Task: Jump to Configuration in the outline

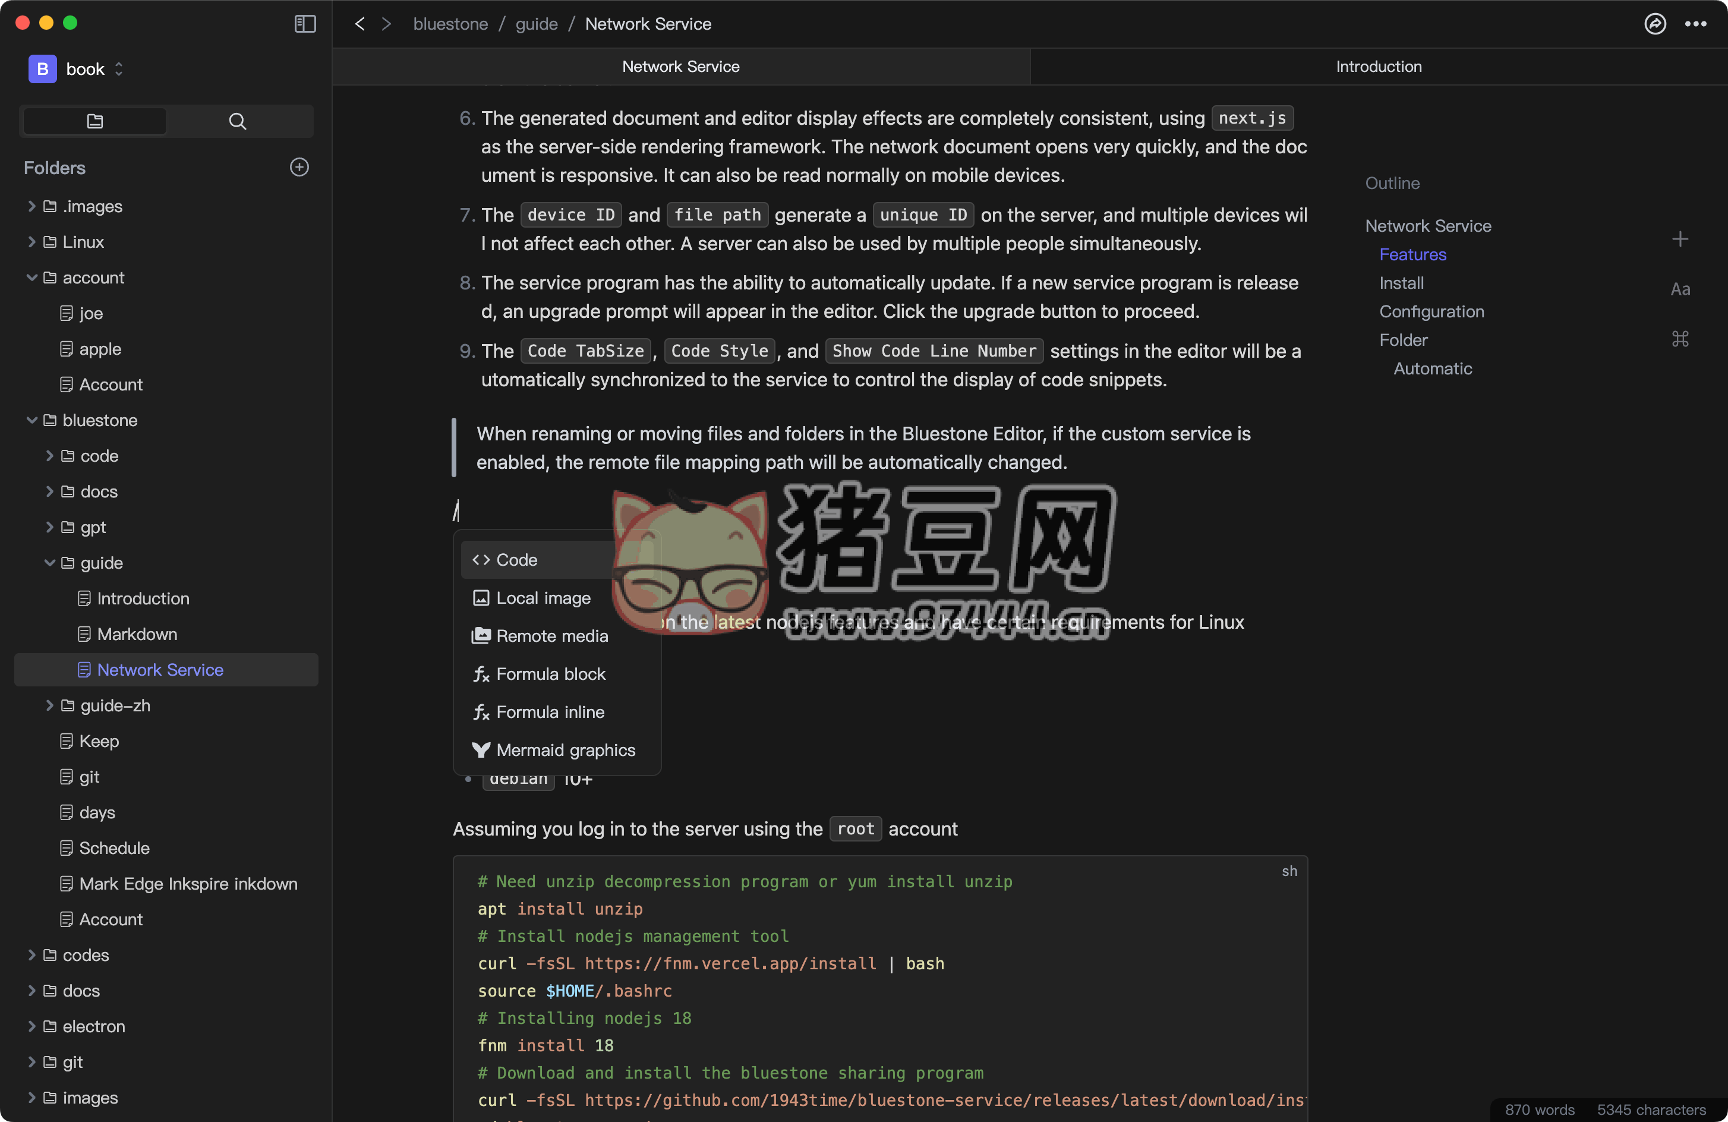Action: pos(1431,311)
